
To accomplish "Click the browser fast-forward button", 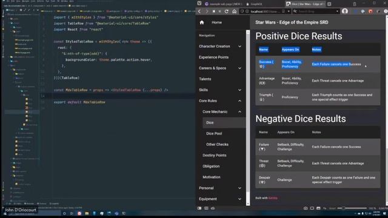I will 219,12.
